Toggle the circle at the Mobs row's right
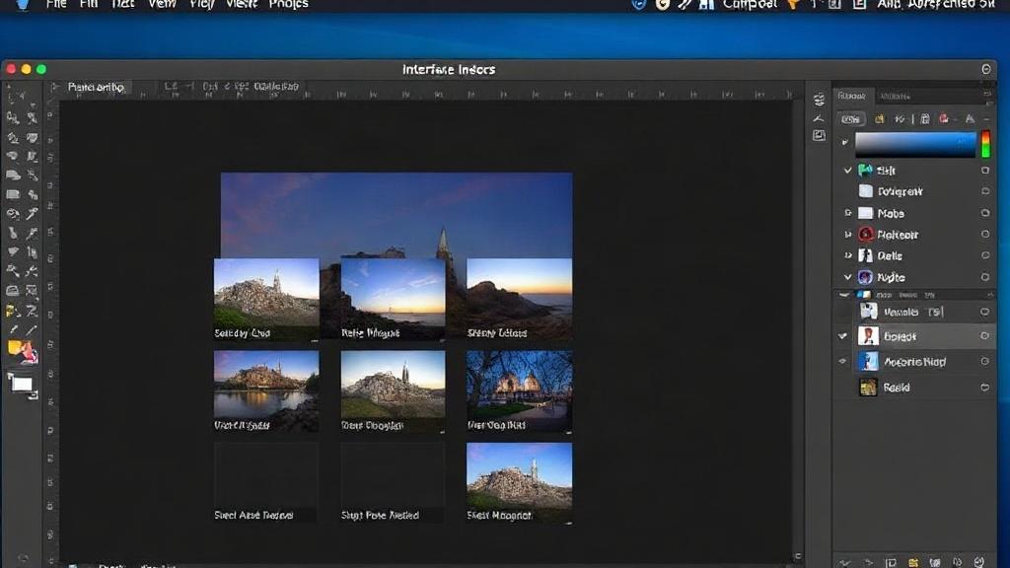Screen dimensions: 1010x568 [985, 213]
